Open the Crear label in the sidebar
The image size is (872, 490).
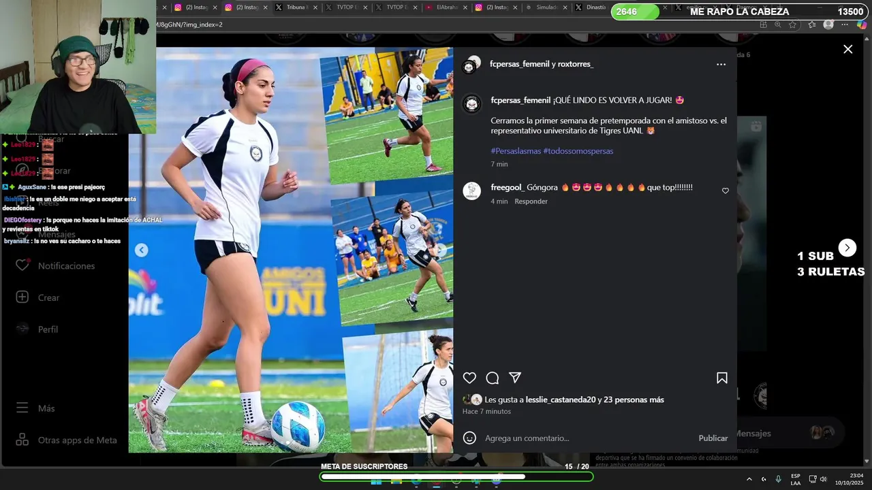[48, 297]
